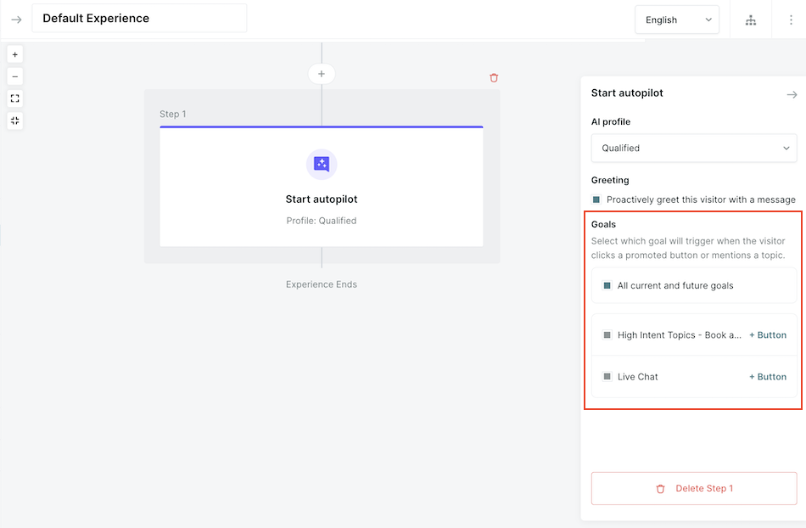Collapse the Start autopilot side panel arrow
Screen dimensions: 806x528
tap(792, 94)
